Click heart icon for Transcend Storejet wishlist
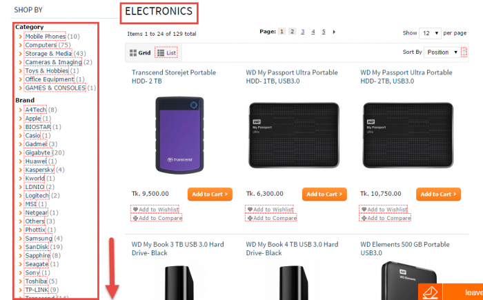The height and width of the screenshot is (300, 483). click(x=135, y=210)
